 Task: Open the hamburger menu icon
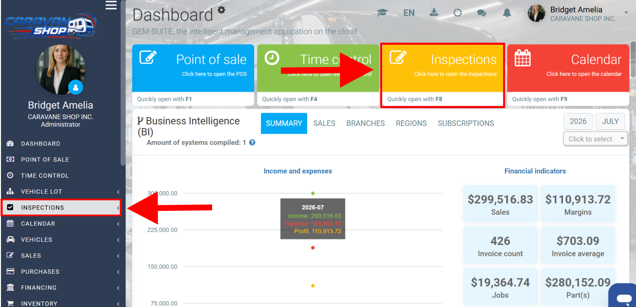tap(111, 5)
